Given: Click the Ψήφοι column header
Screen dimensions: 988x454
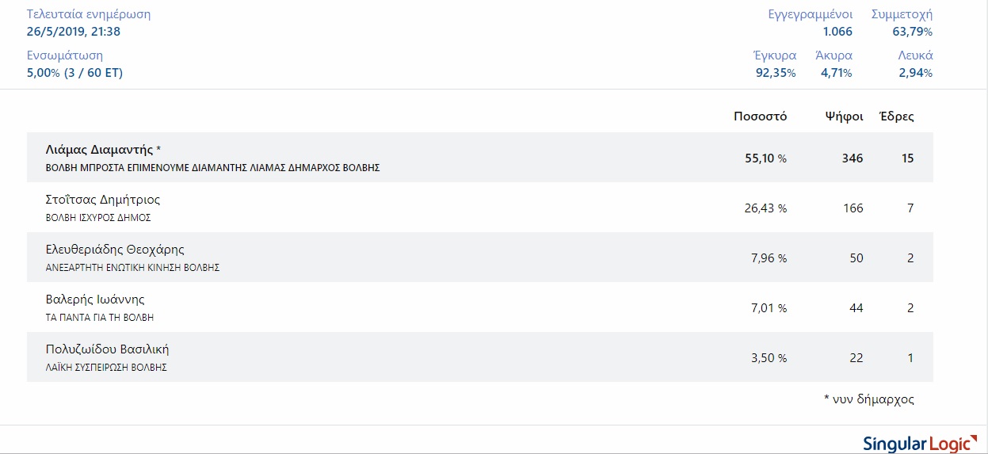Looking at the screenshot, I should [x=844, y=116].
